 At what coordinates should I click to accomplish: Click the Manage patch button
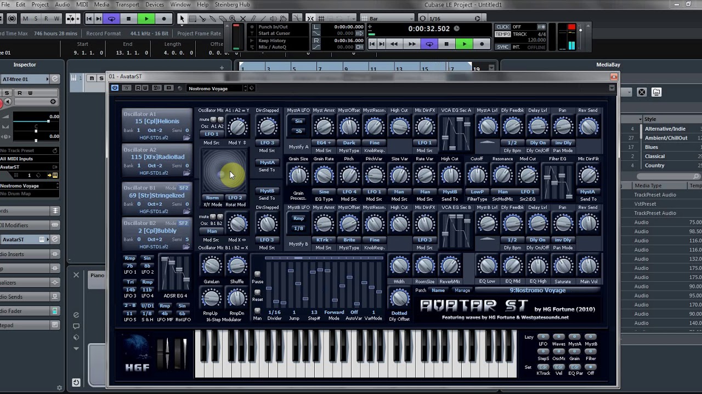(x=462, y=291)
